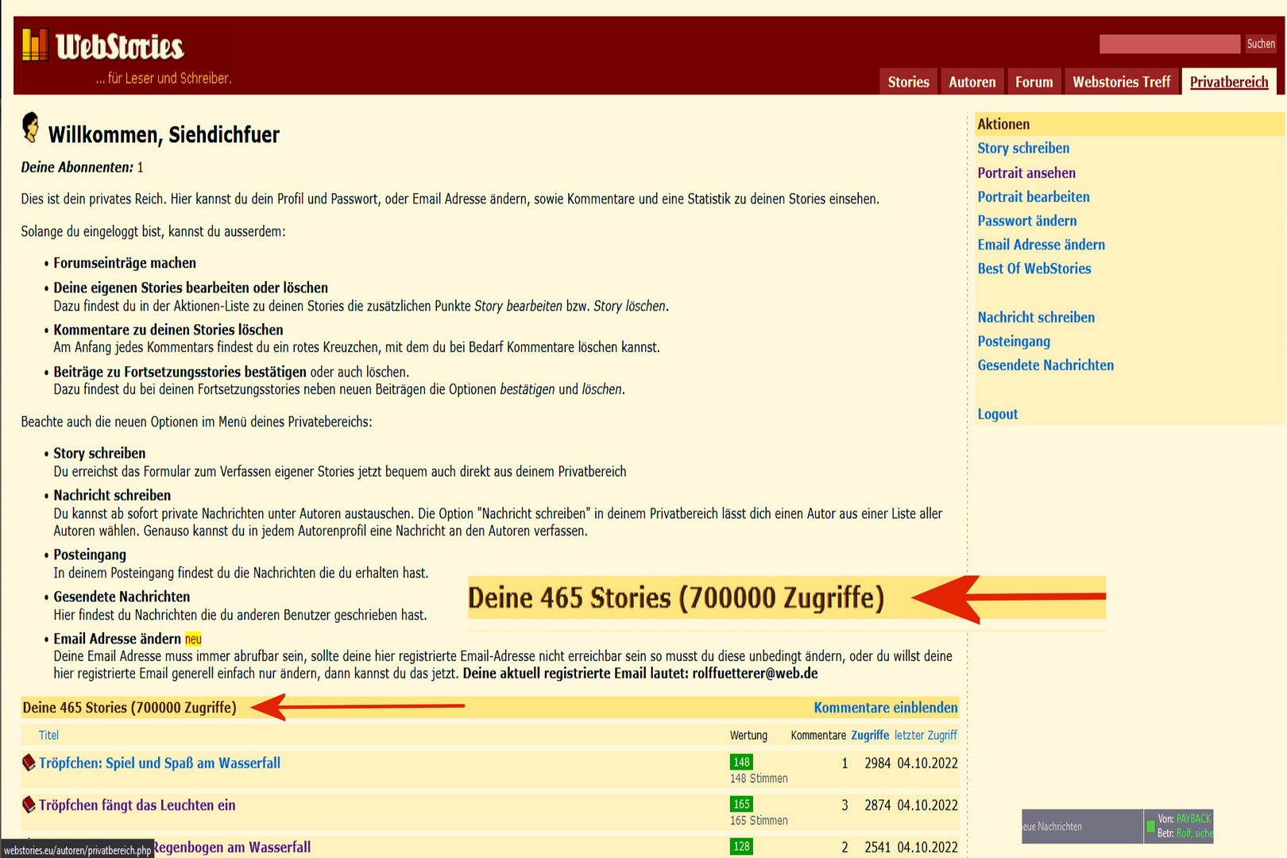Click the für Leser und Schreiber tagline
Image resolution: width=1287 pixels, height=858 pixels.
point(164,78)
